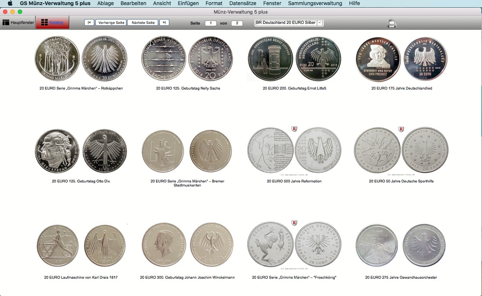Open the Sammlungsverwaltung menu

315,3
